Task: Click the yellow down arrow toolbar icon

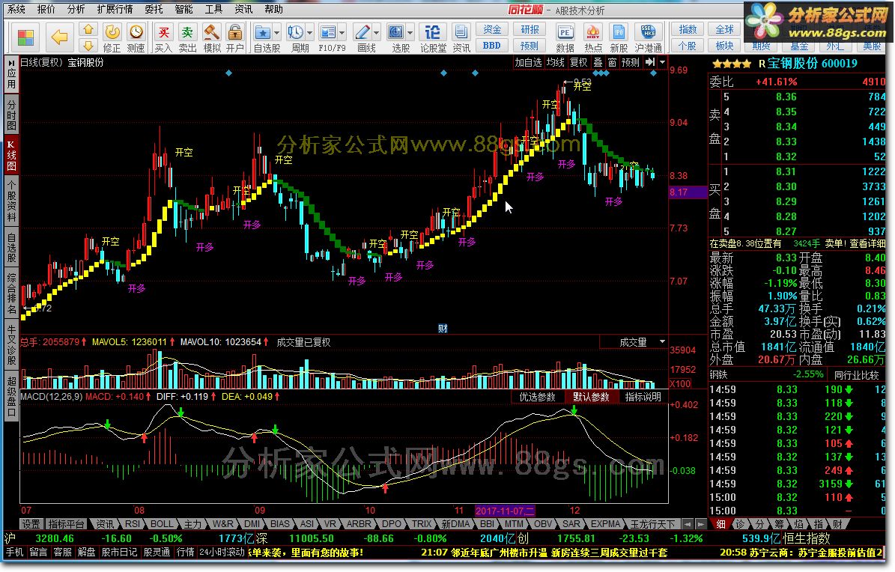Action: point(88,45)
